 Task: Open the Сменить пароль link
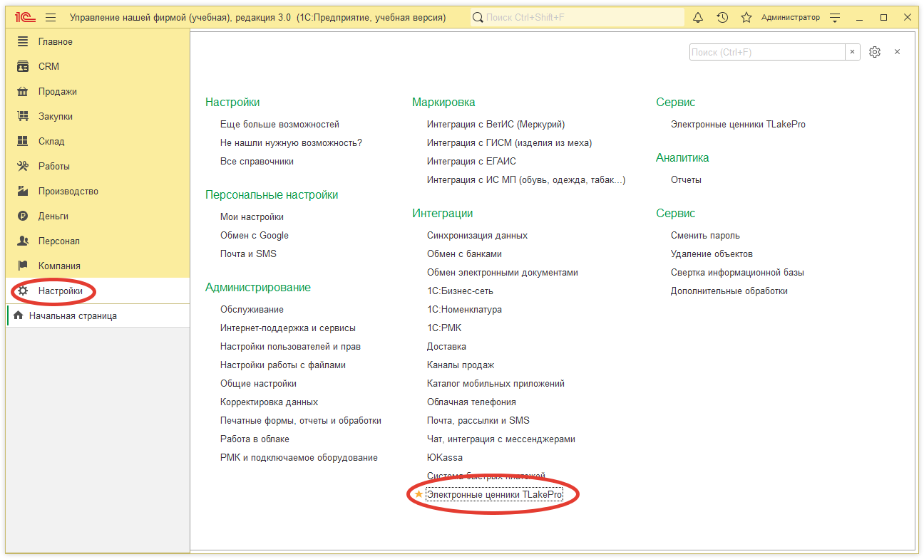point(705,235)
